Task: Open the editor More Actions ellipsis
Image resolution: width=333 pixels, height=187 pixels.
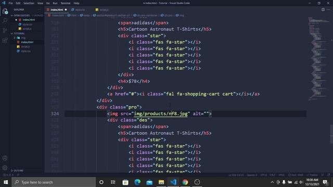Action: 328,9
